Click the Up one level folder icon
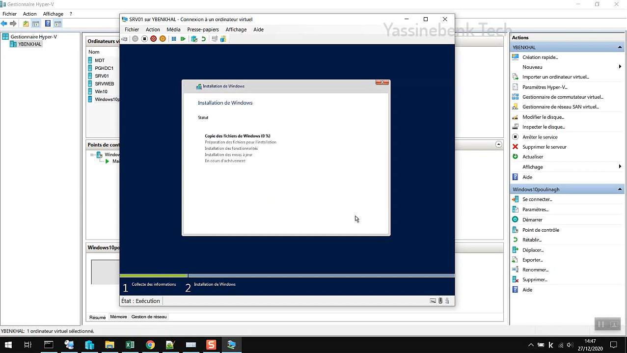Image resolution: width=627 pixels, height=353 pixels. (26, 24)
